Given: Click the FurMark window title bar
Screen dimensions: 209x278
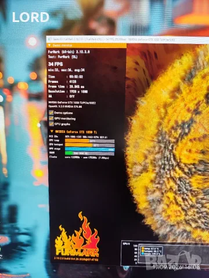Looking at the screenshot, I should point(128,39).
